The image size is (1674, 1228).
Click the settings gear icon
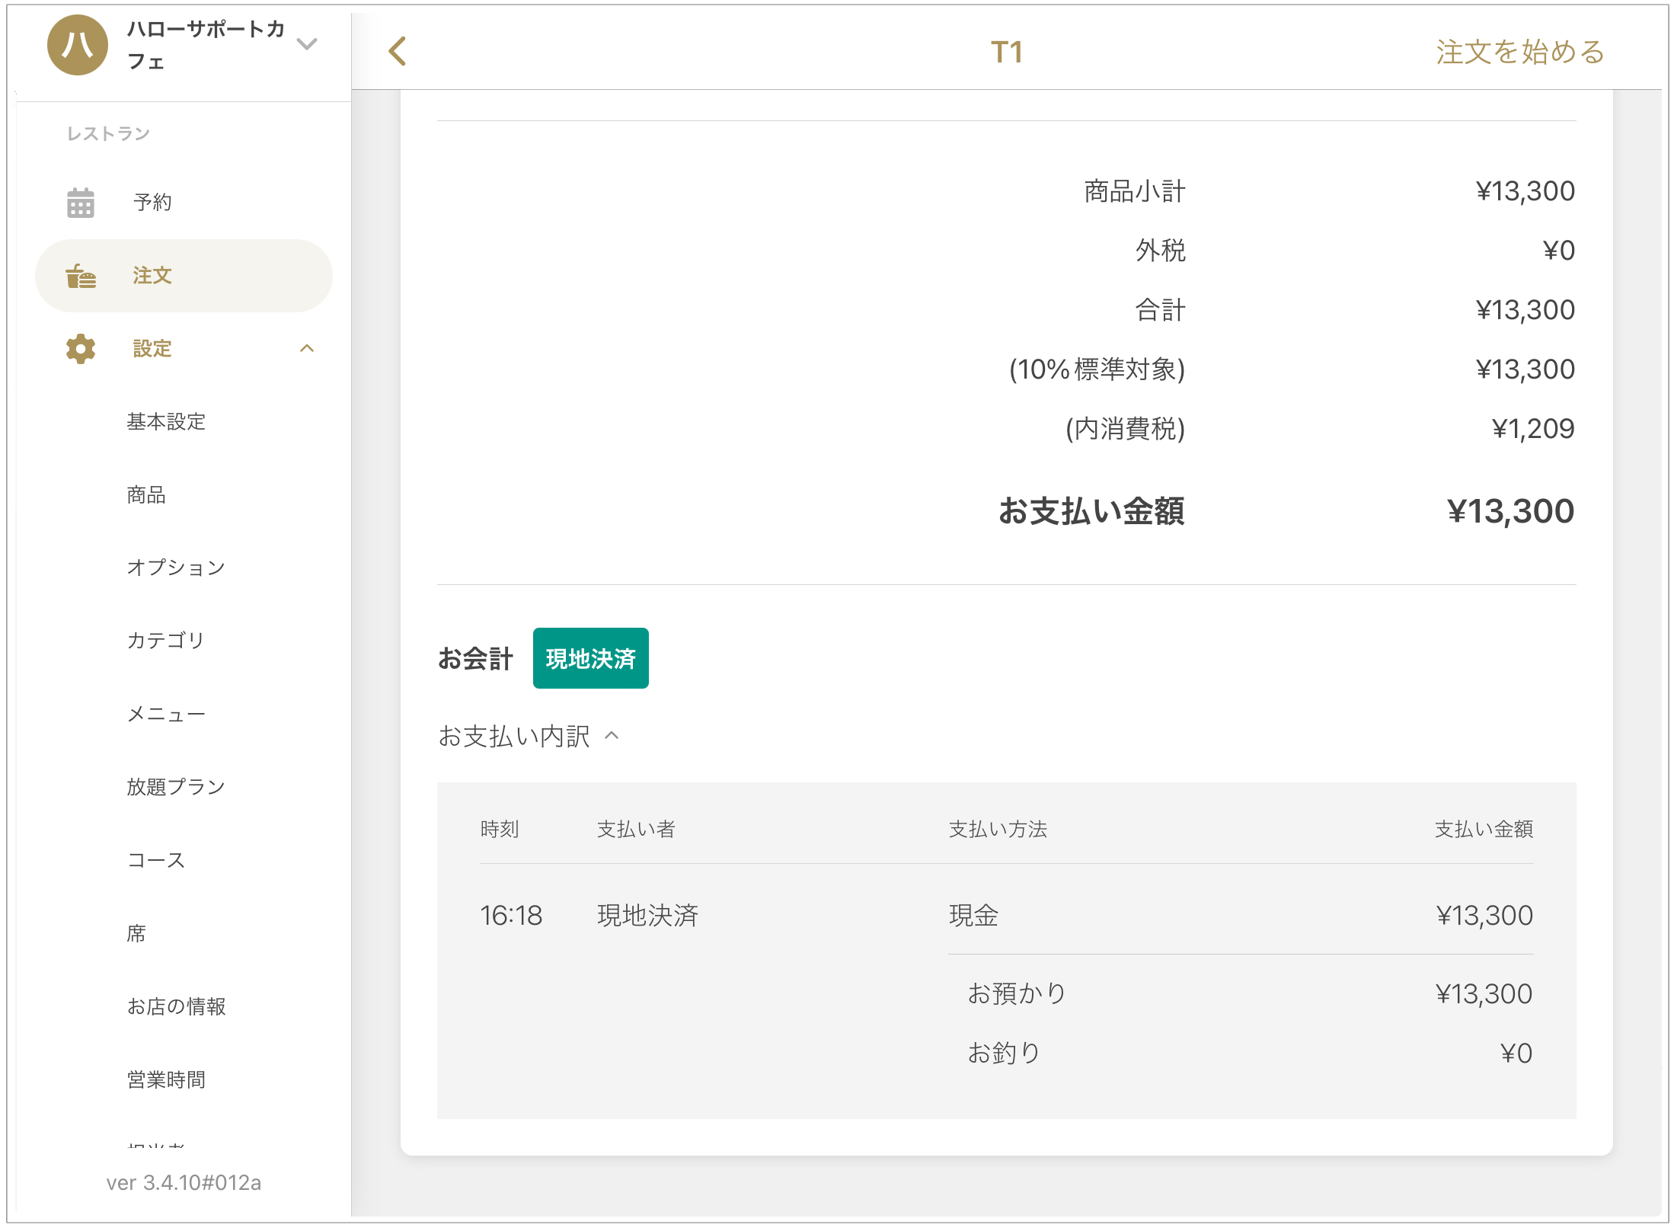coord(81,349)
